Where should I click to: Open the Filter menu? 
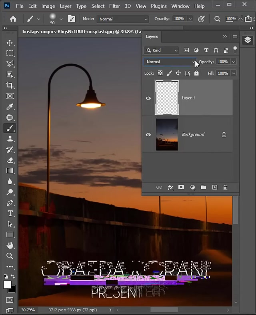[114, 6]
